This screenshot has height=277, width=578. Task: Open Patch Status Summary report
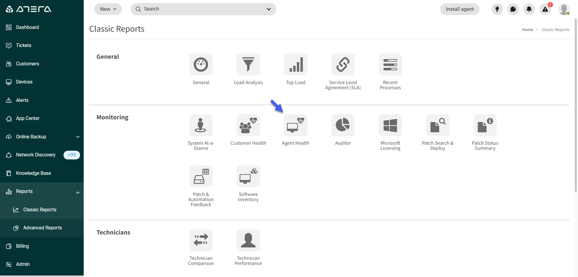(x=485, y=125)
